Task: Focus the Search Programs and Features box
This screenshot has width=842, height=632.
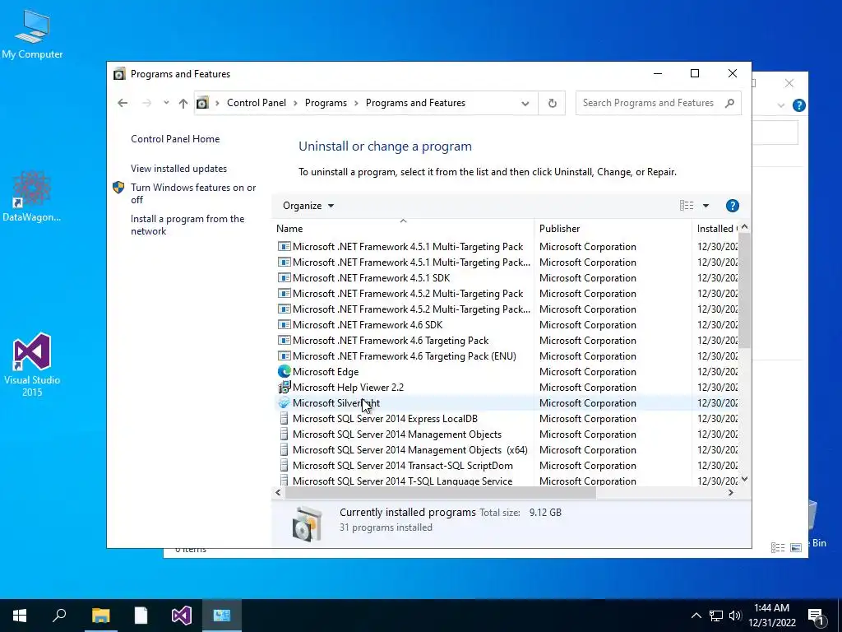Action: [659, 103]
